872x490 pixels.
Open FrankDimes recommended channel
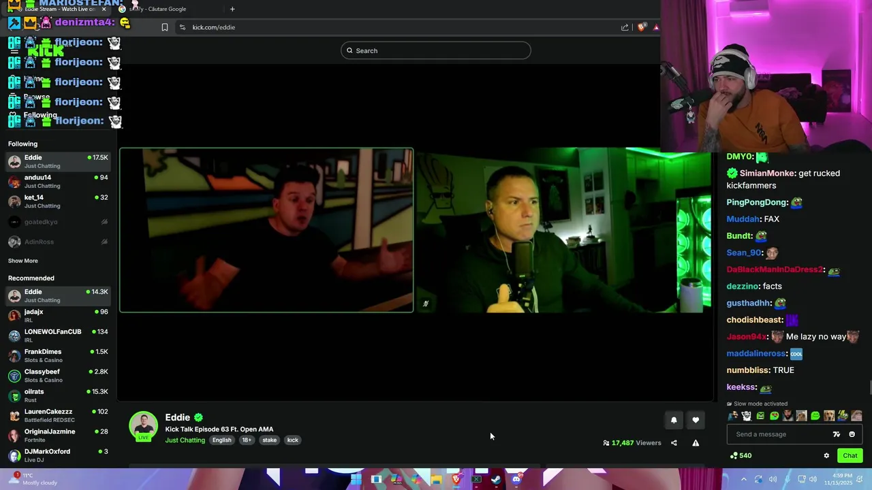click(58, 355)
